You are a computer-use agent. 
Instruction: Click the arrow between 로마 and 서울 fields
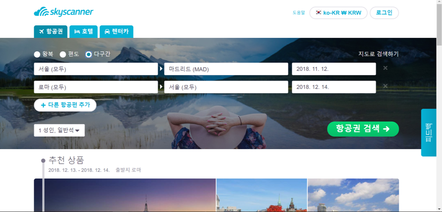[161, 87]
